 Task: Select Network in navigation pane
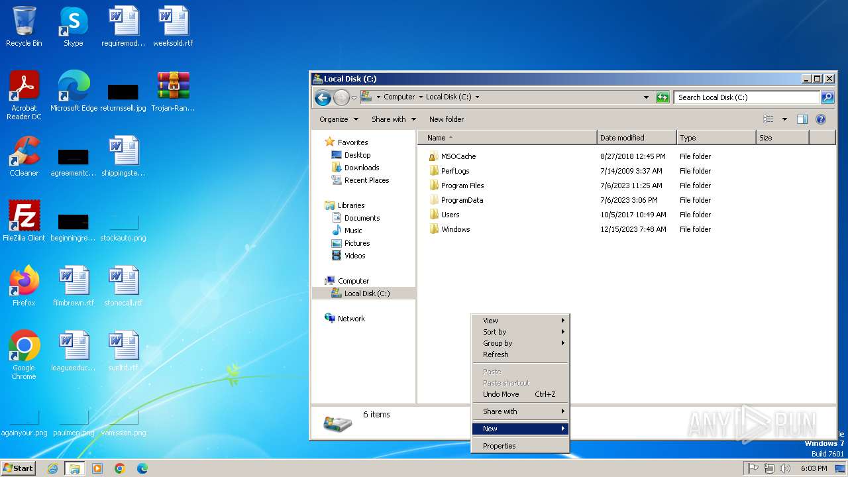point(345,319)
